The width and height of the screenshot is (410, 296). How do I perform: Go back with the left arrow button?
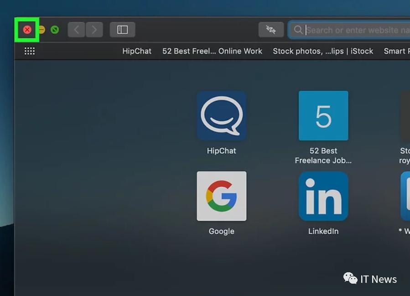76,30
